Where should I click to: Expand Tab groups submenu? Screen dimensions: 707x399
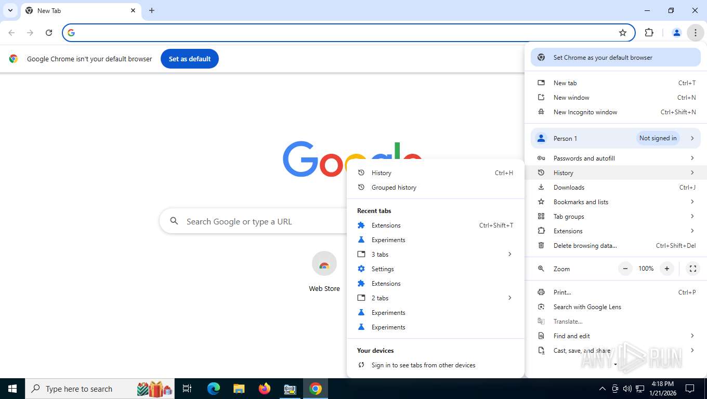(616, 217)
